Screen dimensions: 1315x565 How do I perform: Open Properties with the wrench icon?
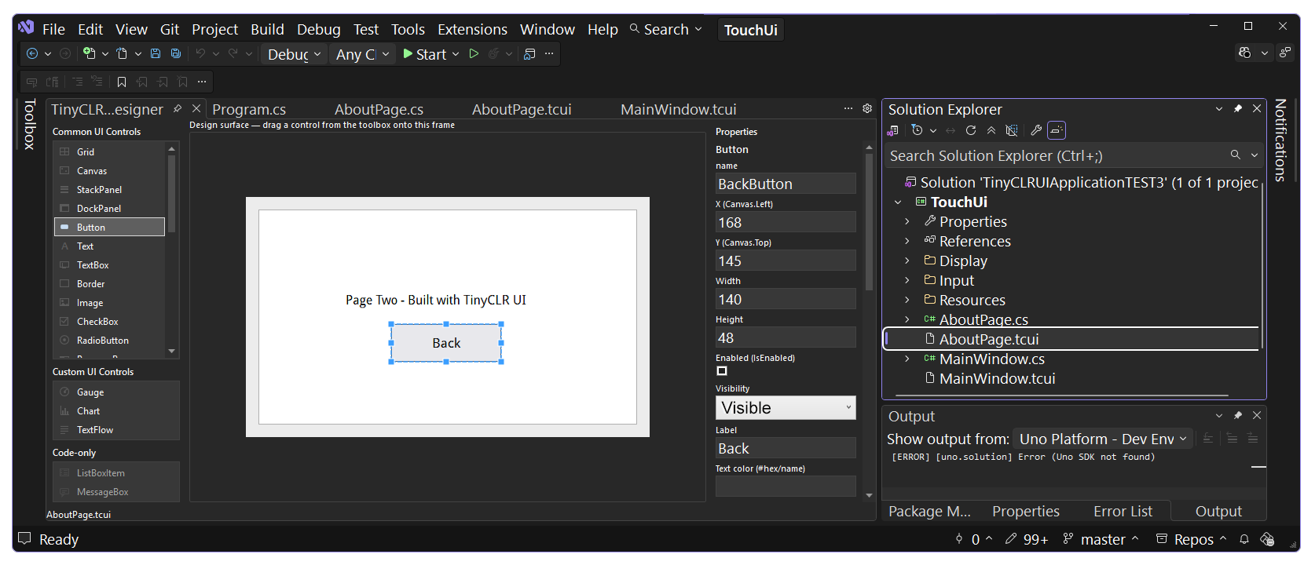coord(1036,130)
